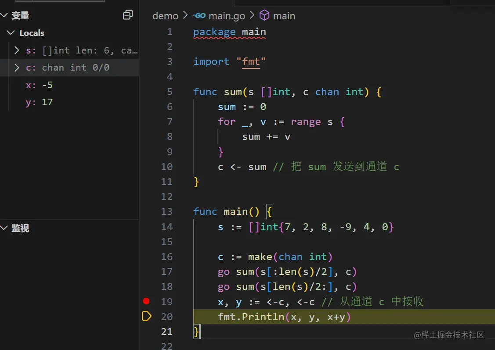Click the "fmt" import string

coord(251,61)
